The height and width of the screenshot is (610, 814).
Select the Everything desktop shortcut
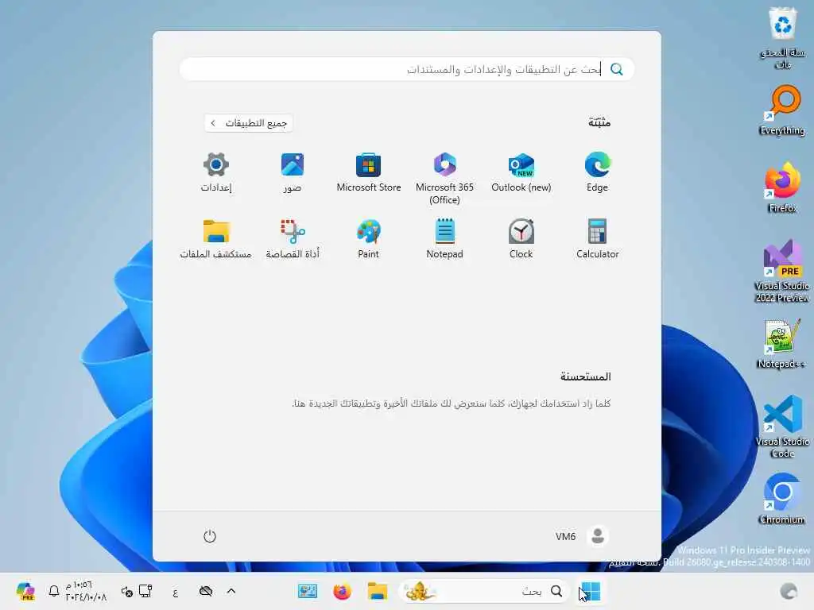coord(782,110)
